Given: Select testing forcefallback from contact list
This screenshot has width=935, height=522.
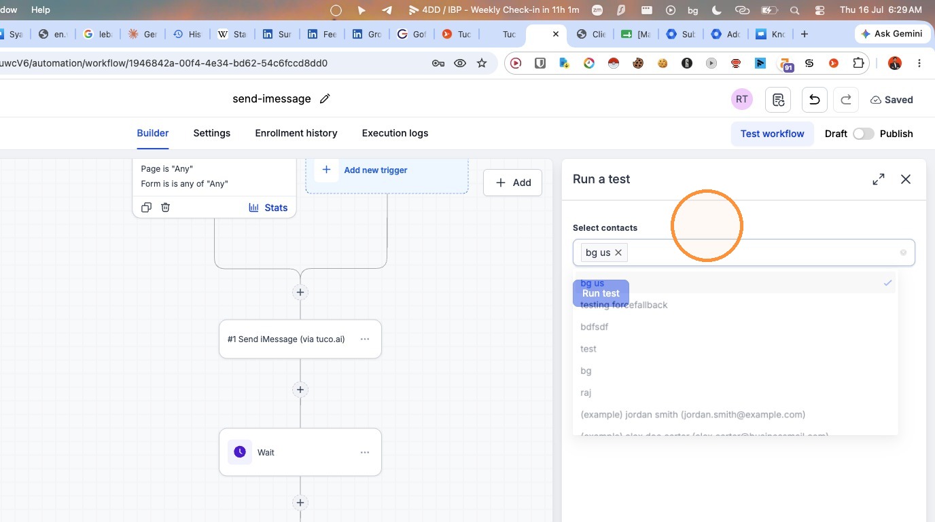Looking at the screenshot, I should click(x=624, y=305).
